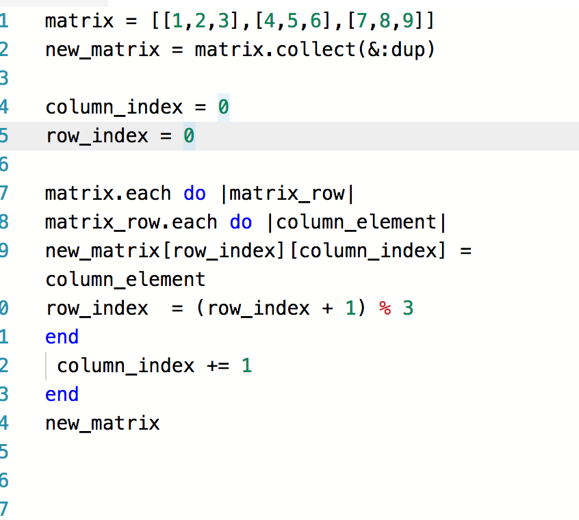Click wrapped 'column_element' continuation line
The height and width of the screenshot is (520, 579).
click(x=125, y=280)
